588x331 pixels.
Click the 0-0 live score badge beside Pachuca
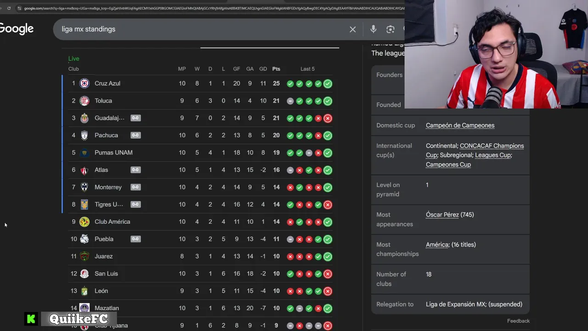[136, 135]
